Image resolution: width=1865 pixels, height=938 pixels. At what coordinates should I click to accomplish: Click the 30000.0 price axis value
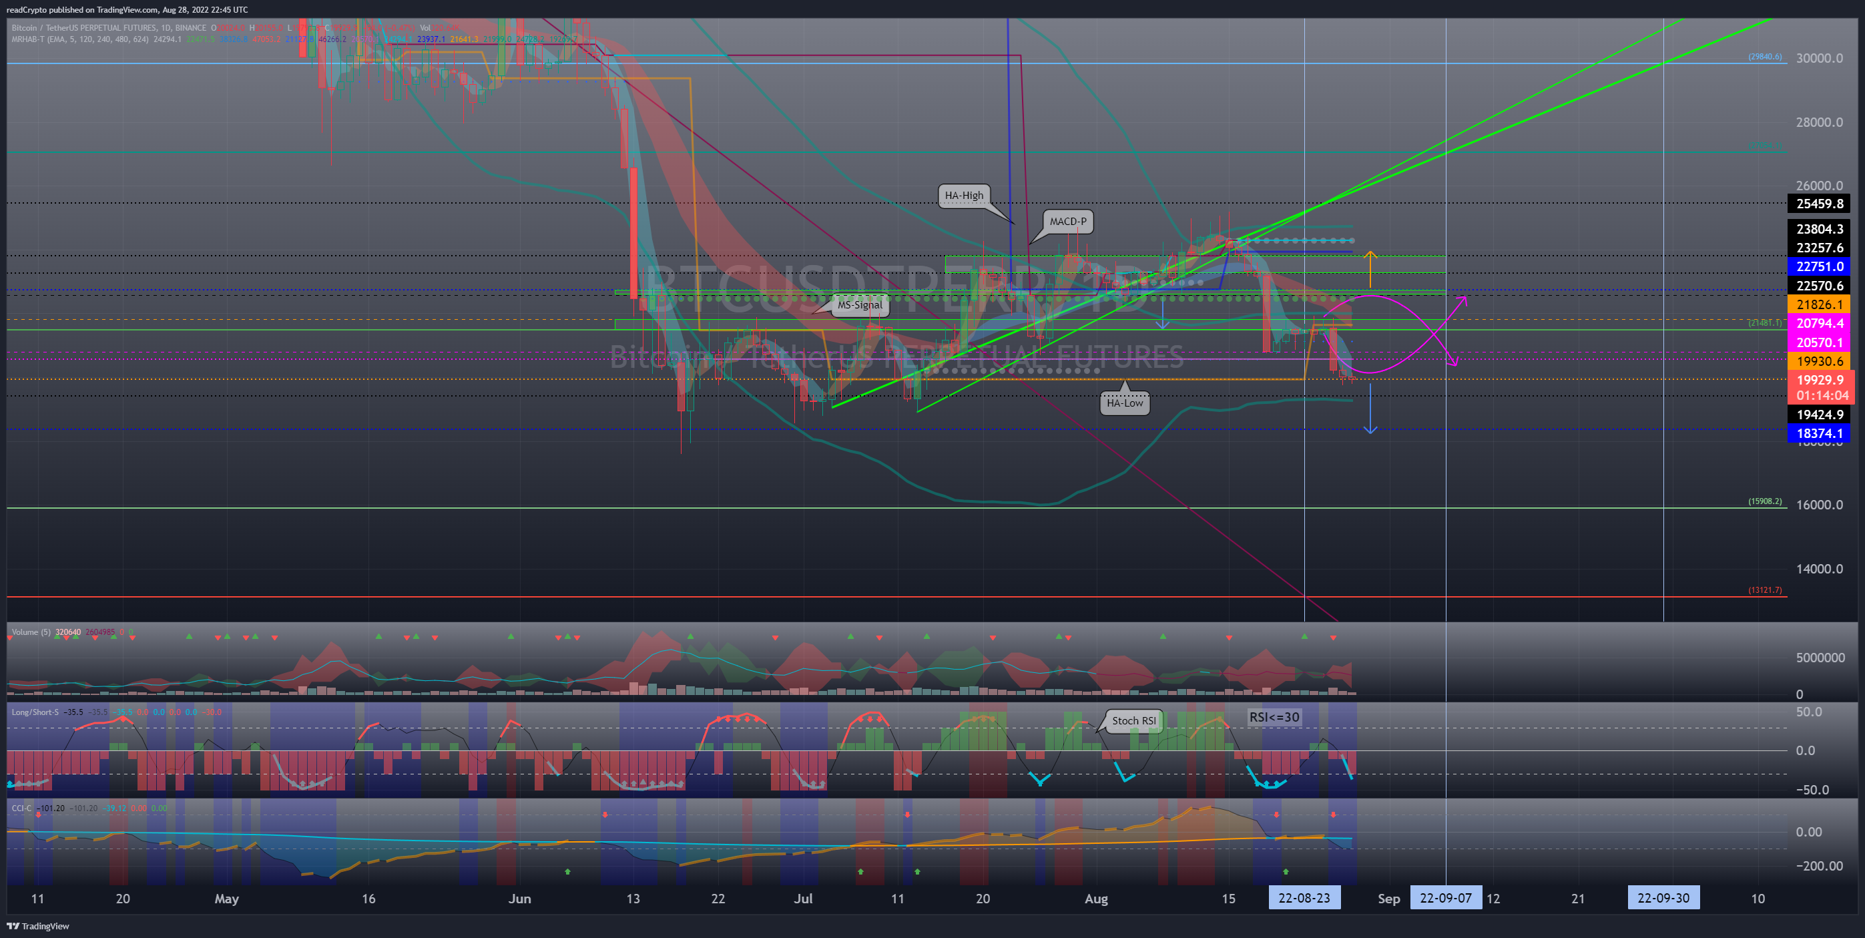click(x=1819, y=58)
